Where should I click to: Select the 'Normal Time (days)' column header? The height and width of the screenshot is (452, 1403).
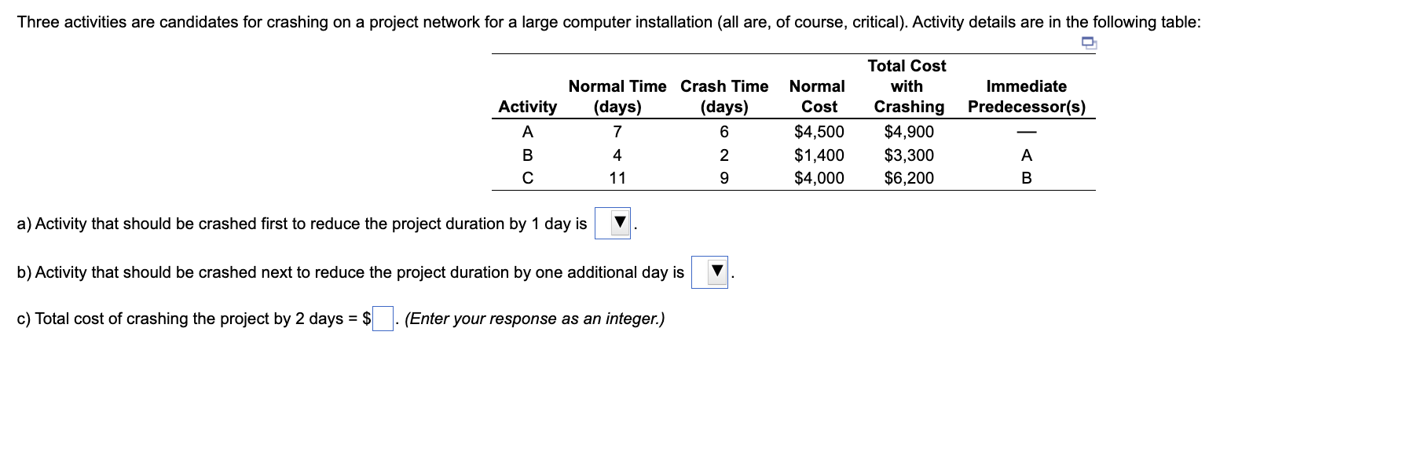click(x=617, y=97)
